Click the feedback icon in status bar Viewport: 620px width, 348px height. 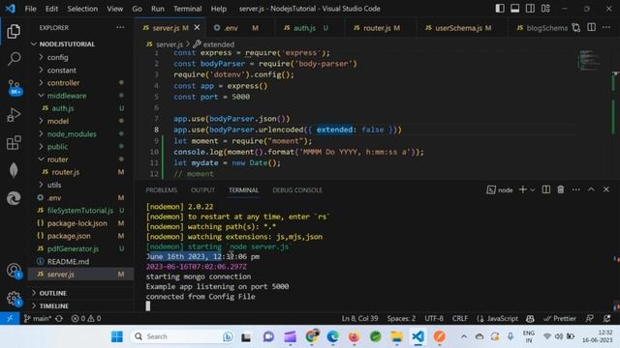(590, 318)
